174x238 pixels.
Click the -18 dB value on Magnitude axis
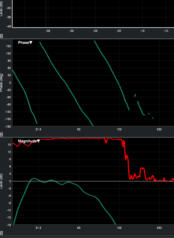coord(9,225)
